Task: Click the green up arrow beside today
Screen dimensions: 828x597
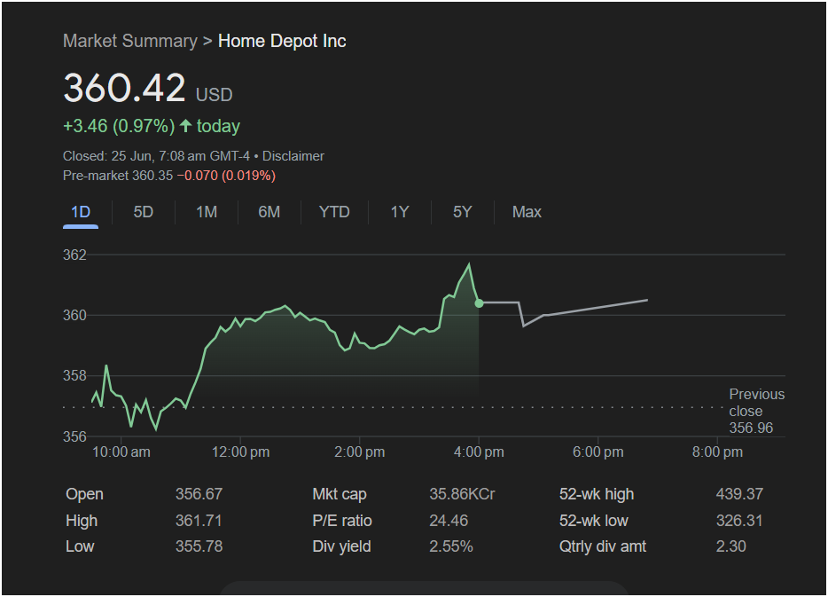Action: [x=185, y=126]
